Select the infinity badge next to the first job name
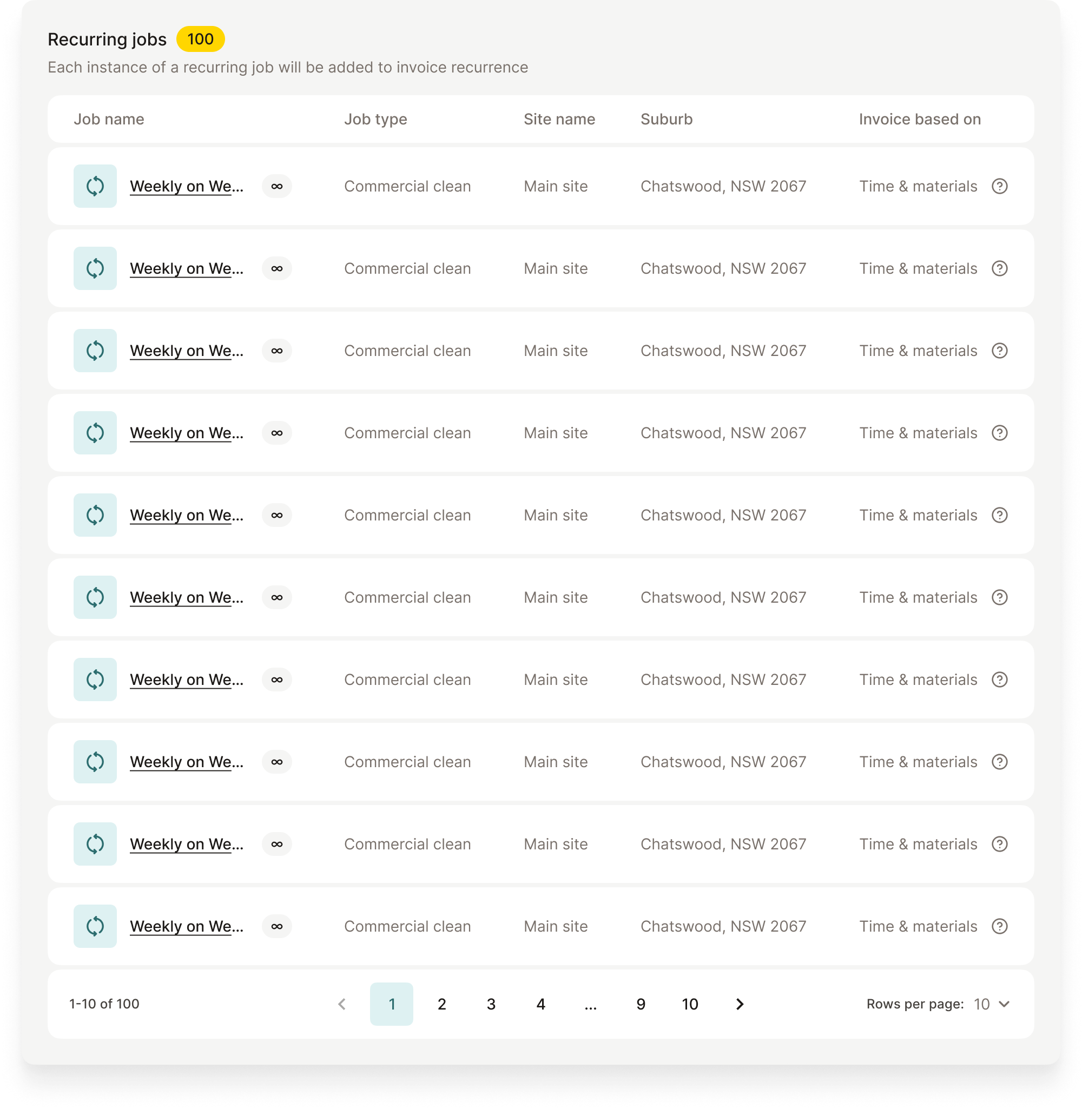 (x=277, y=186)
